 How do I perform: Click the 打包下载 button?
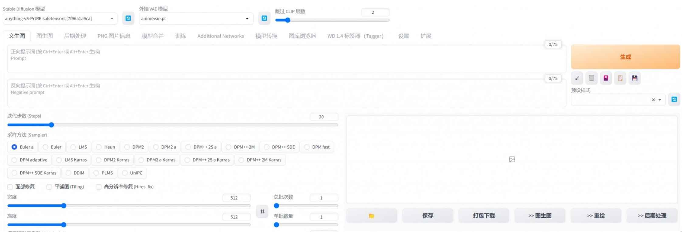click(x=484, y=216)
